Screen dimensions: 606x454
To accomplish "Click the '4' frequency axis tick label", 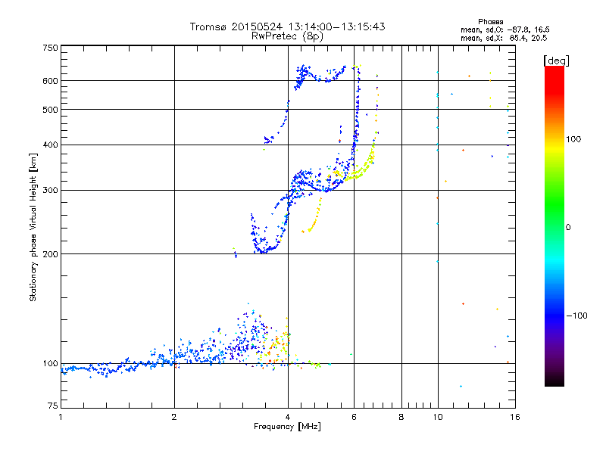I will pos(288,417).
